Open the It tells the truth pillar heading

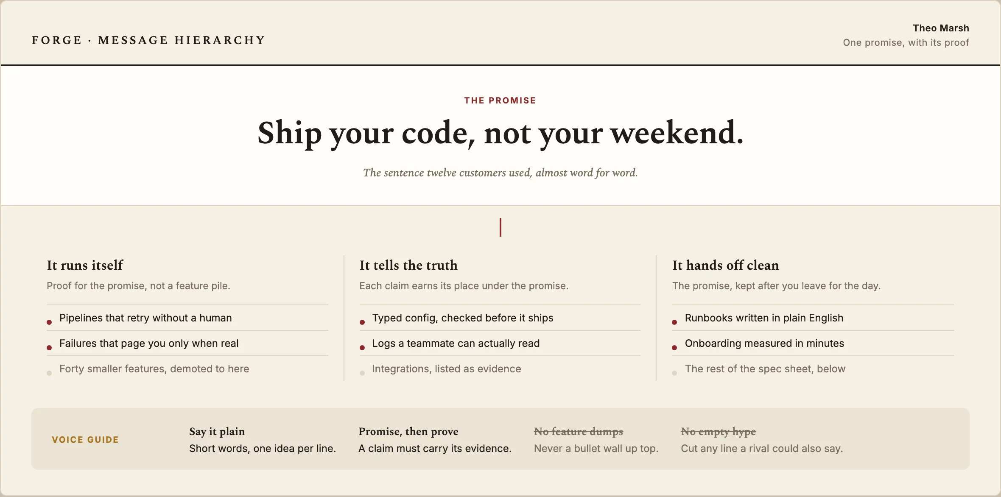click(408, 265)
